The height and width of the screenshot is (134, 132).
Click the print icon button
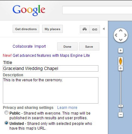coord(85,29)
